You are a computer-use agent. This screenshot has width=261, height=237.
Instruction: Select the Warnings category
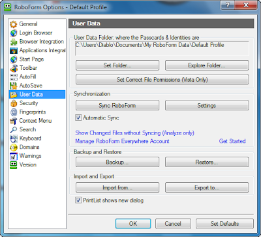[x=30, y=156]
